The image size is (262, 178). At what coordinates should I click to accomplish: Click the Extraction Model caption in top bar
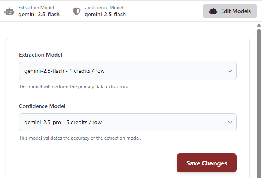[x=36, y=8]
